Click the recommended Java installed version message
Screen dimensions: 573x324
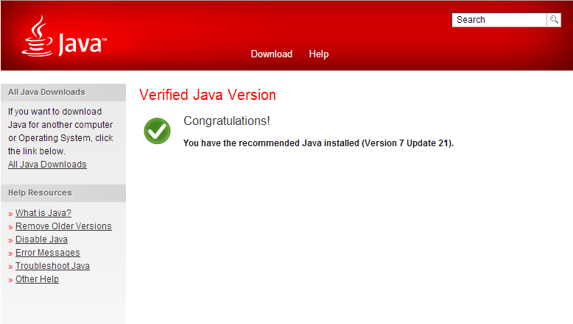pos(318,143)
